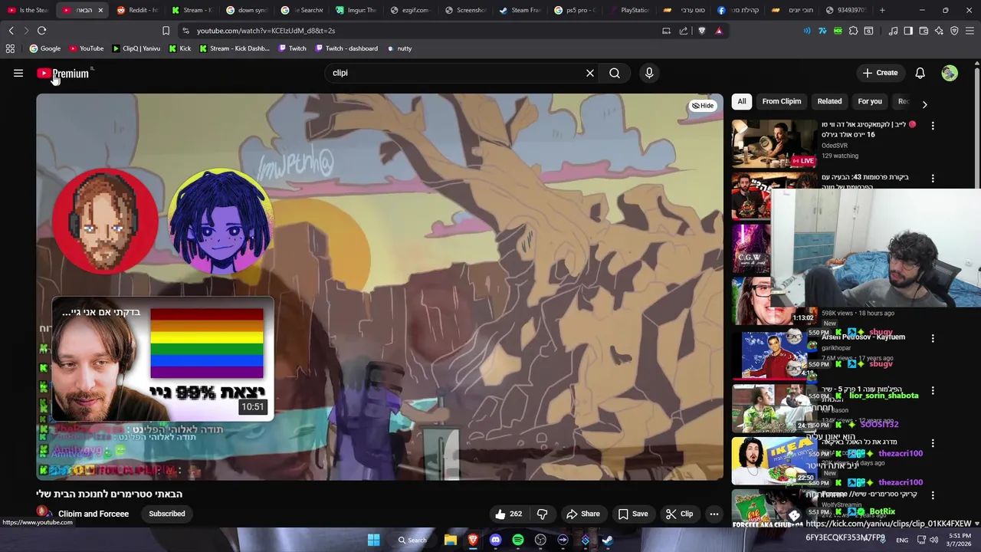981x552 pixels.
Task: Open more actions menu below the video
Action: click(714, 514)
